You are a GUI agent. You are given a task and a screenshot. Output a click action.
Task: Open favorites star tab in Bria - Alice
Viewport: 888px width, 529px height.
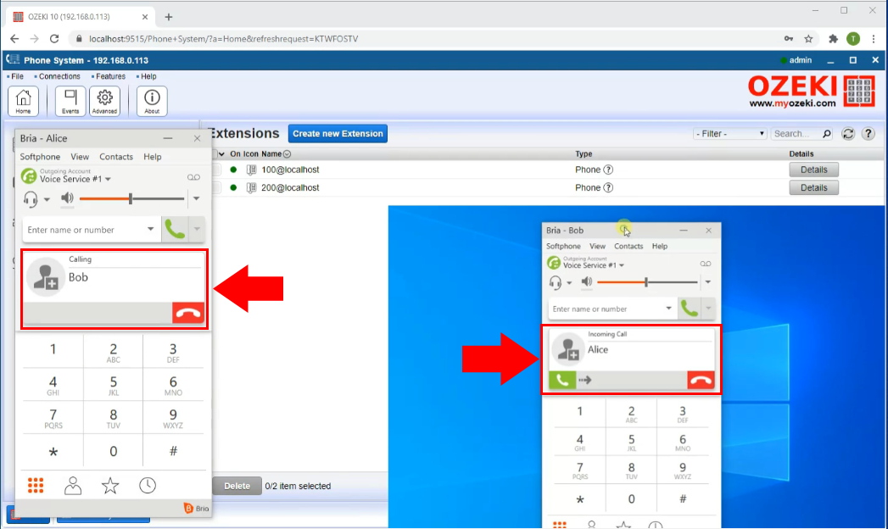tap(110, 486)
